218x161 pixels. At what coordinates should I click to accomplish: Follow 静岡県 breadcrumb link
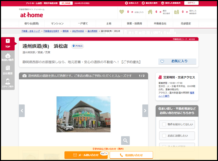65,31
